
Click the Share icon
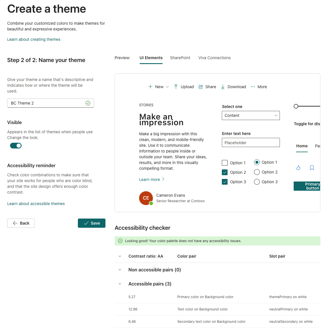[201, 86]
